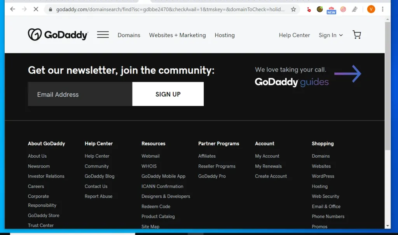Image resolution: width=398 pixels, height=235 pixels.
Task: Open the Webmail link
Action: pos(150,156)
